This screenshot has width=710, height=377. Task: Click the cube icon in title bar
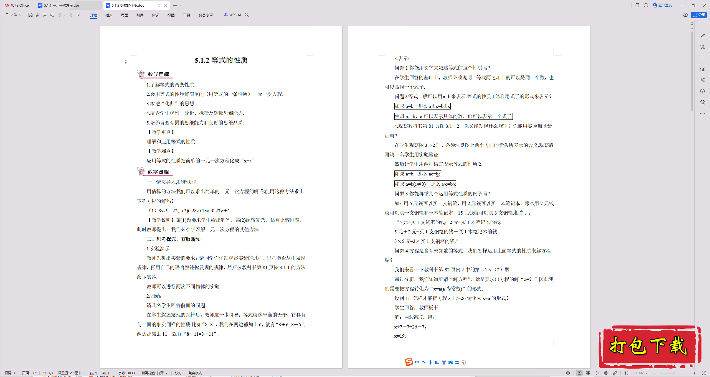(x=646, y=5)
